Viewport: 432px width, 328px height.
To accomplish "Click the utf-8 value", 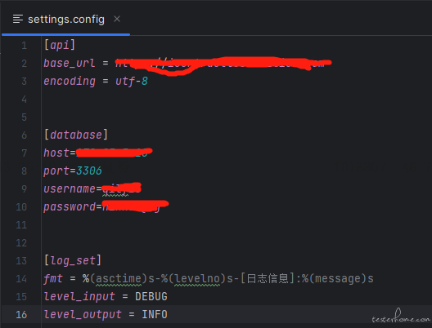I will [132, 82].
